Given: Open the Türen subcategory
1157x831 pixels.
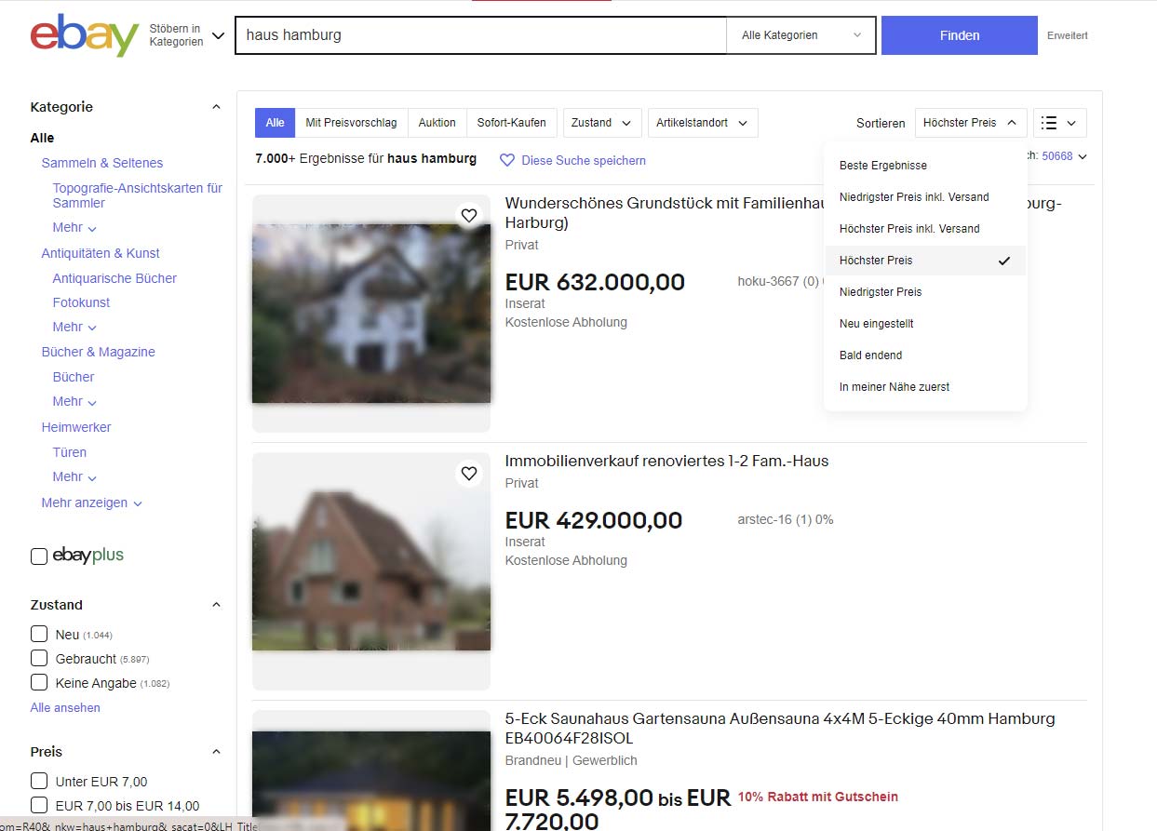Looking at the screenshot, I should [70, 452].
